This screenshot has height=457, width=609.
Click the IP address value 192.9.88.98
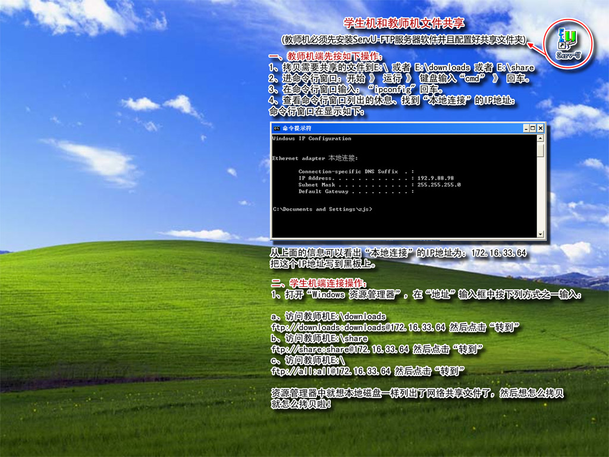(x=435, y=178)
